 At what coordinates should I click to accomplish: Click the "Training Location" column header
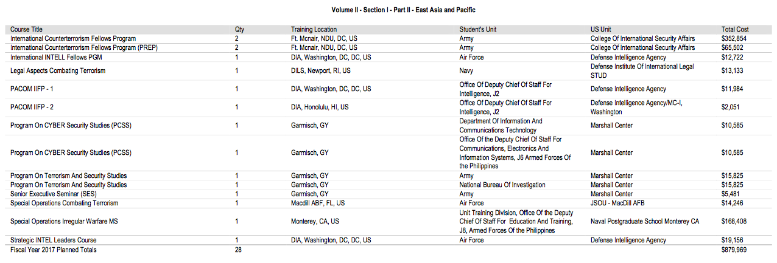(314, 29)
